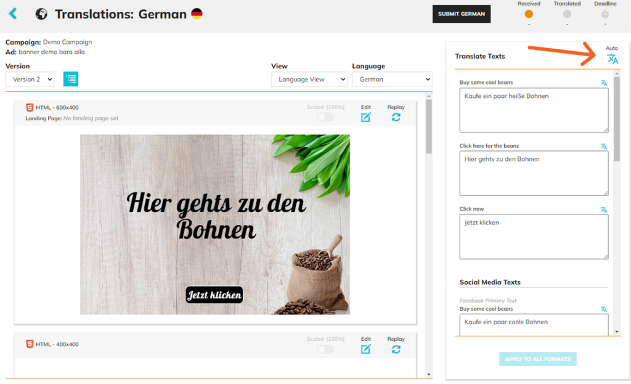Click the 600x400 coffee beans banner preview
Image resolution: width=631 pixels, height=384 pixels.
coord(215,224)
